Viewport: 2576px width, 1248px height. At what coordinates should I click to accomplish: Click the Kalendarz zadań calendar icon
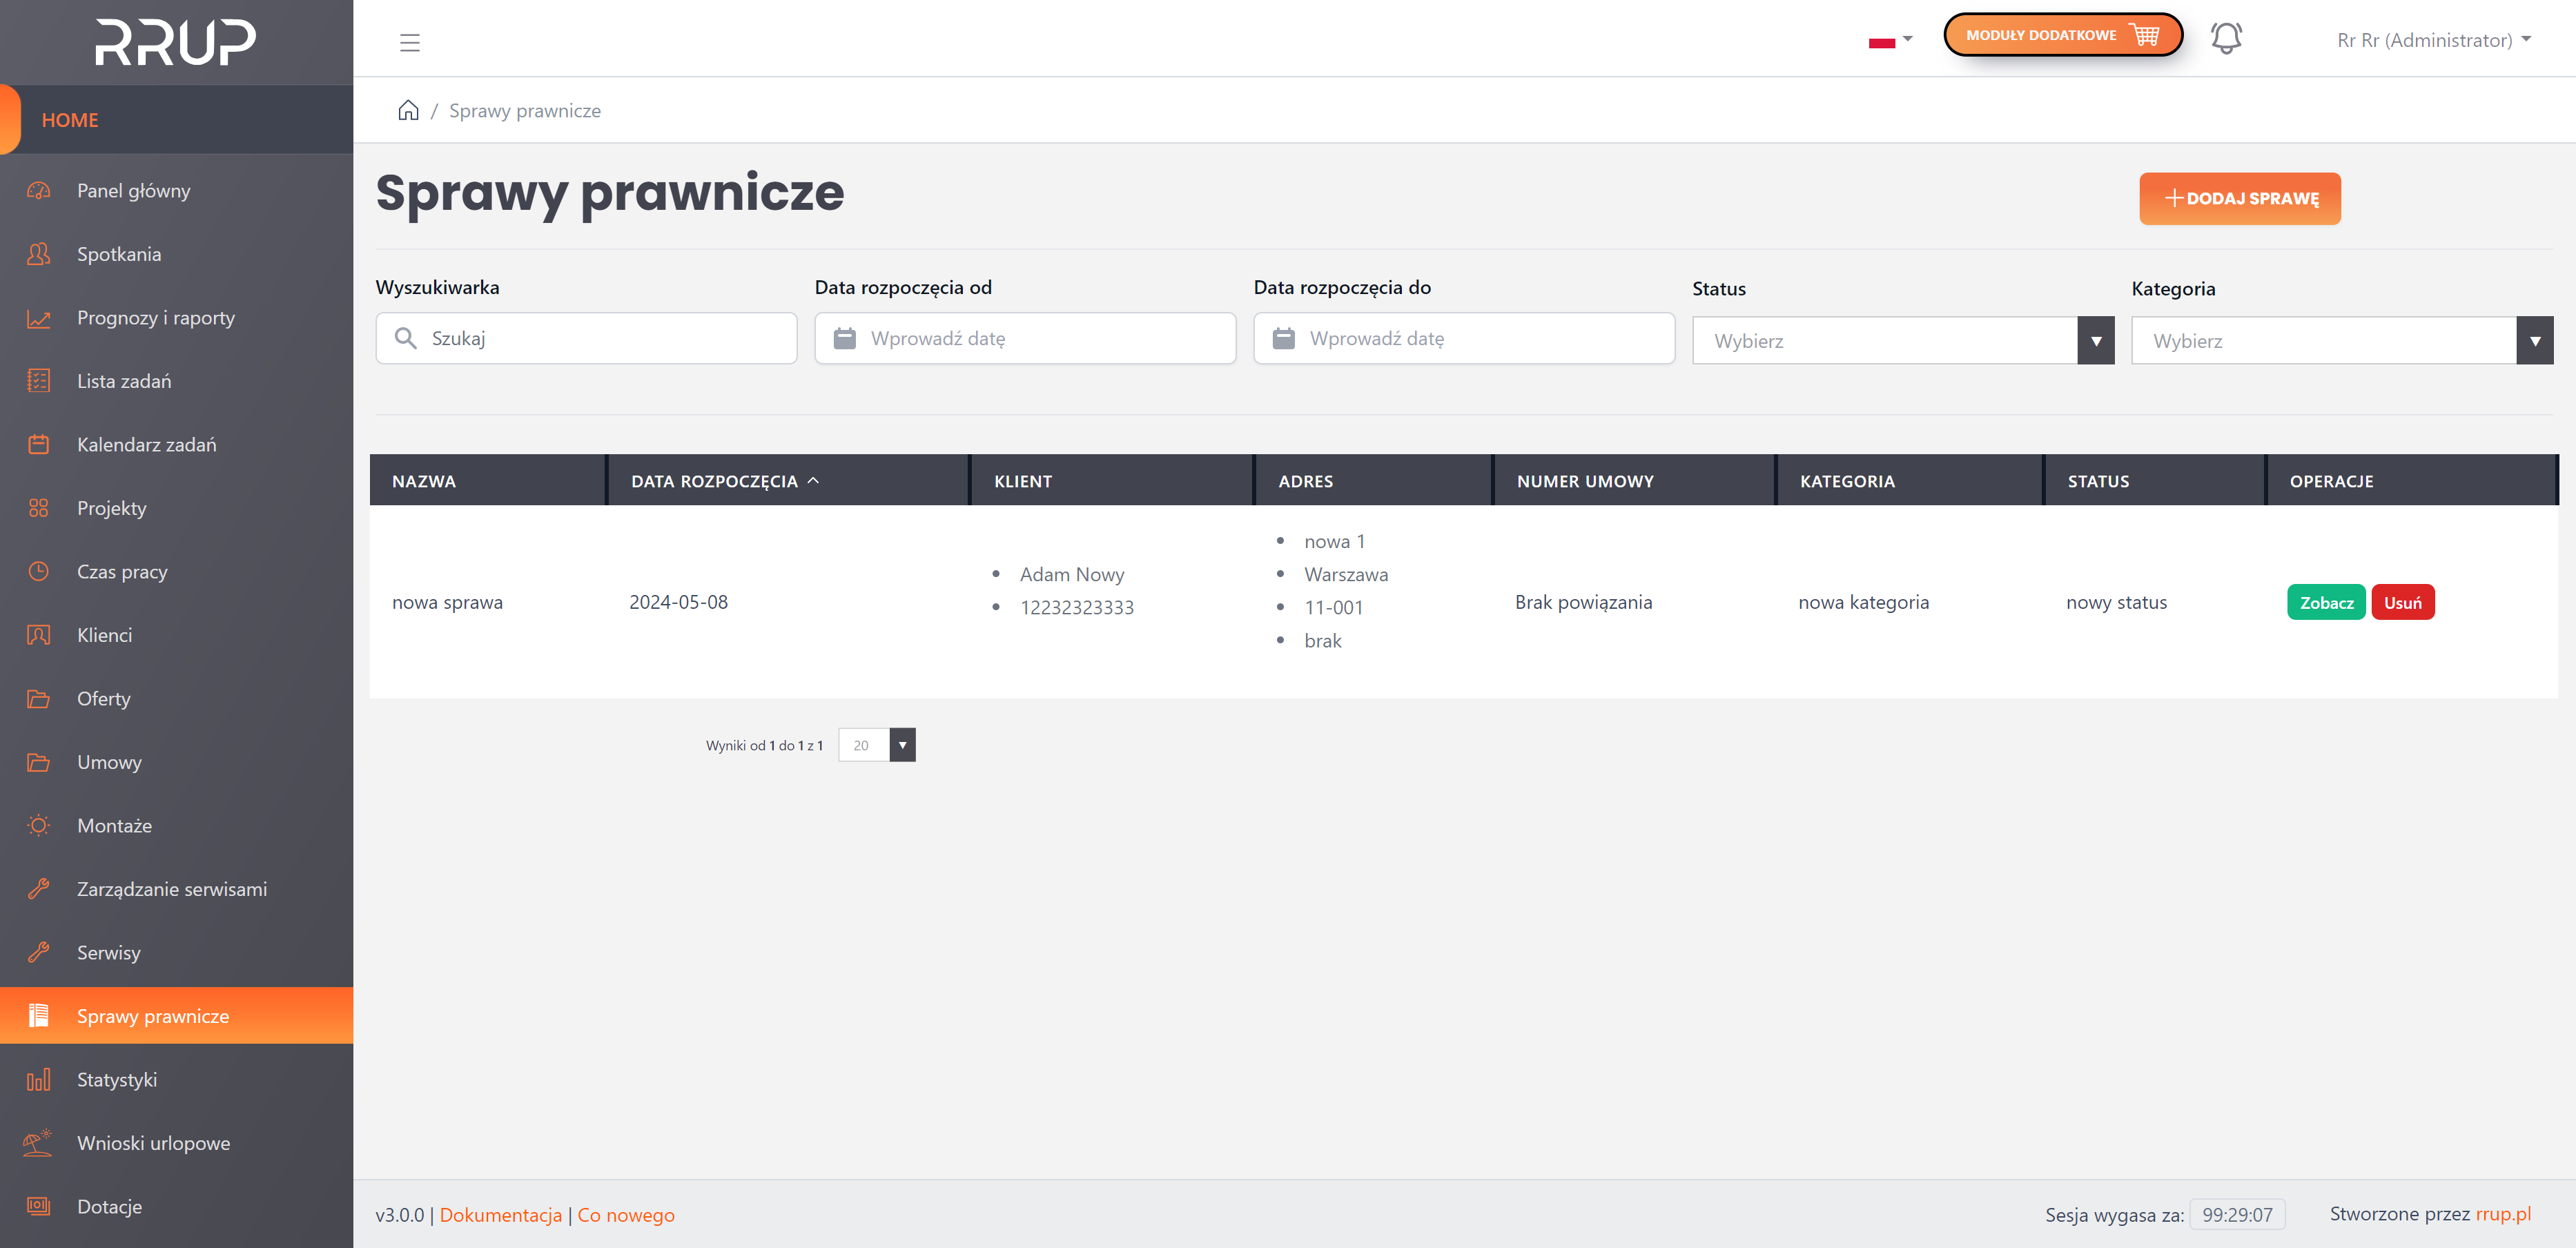(39, 444)
